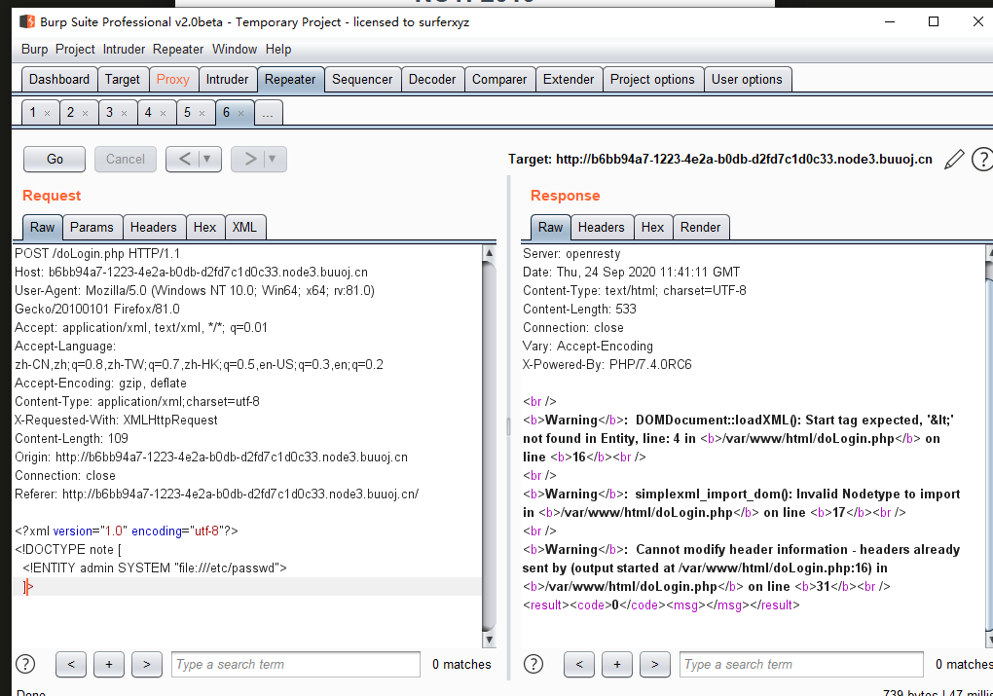Open the Window menu
Image resolution: width=993 pixels, height=696 pixels.
(x=235, y=50)
